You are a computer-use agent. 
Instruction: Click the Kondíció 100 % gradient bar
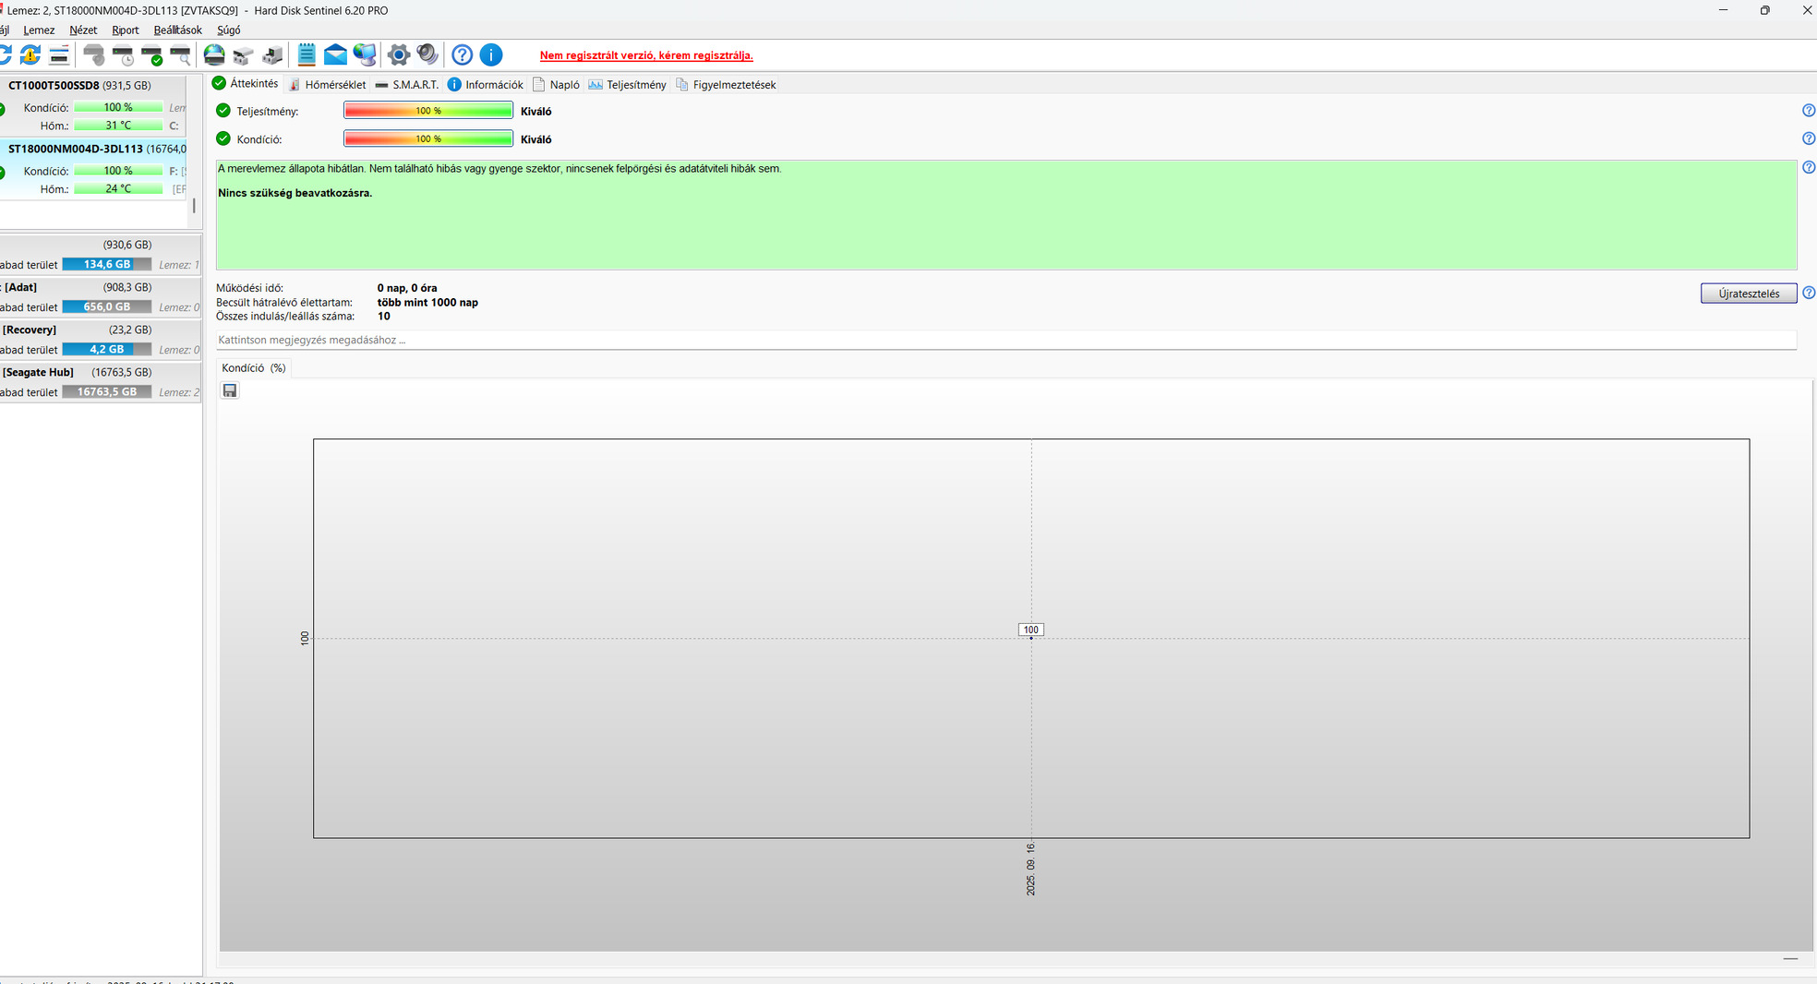[x=428, y=138]
